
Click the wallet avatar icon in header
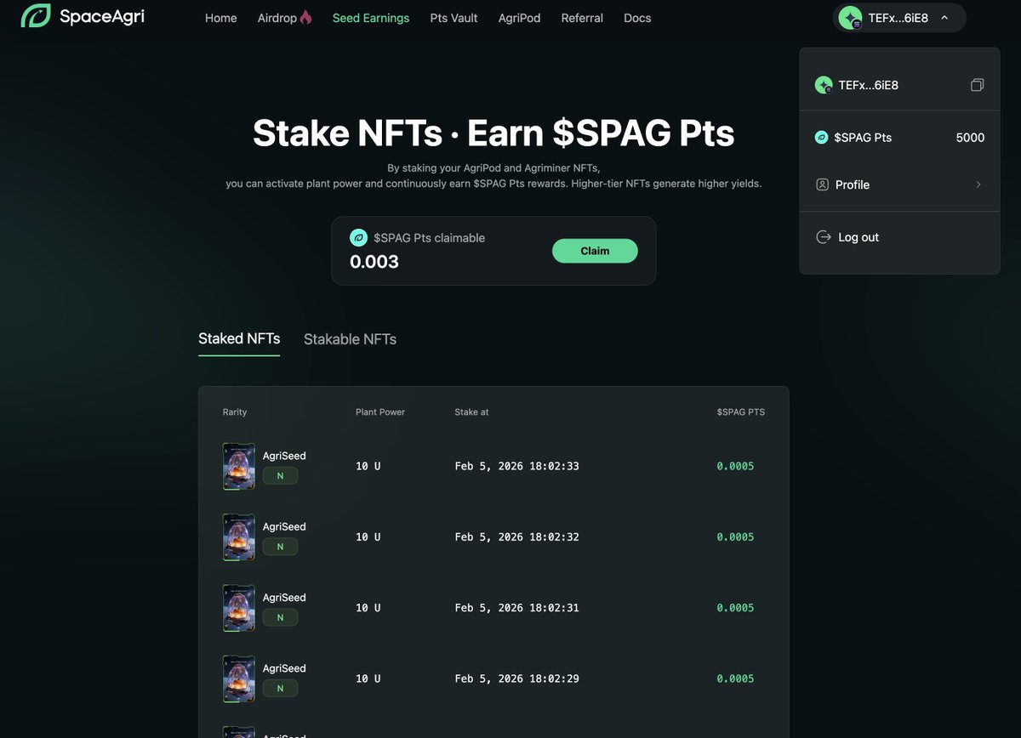(x=850, y=18)
